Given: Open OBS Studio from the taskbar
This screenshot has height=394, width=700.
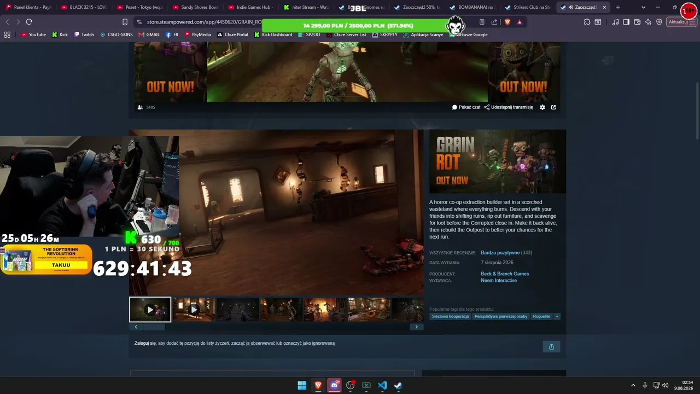Looking at the screenshot, I should coord(351,385).
